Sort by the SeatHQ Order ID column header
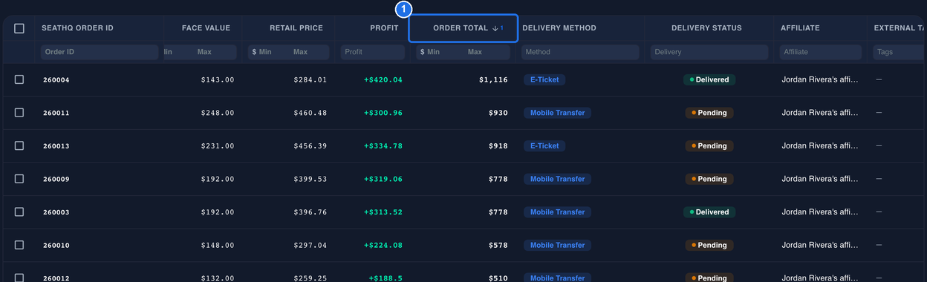This screenshot has width=927, height=282. pos(78,28)
